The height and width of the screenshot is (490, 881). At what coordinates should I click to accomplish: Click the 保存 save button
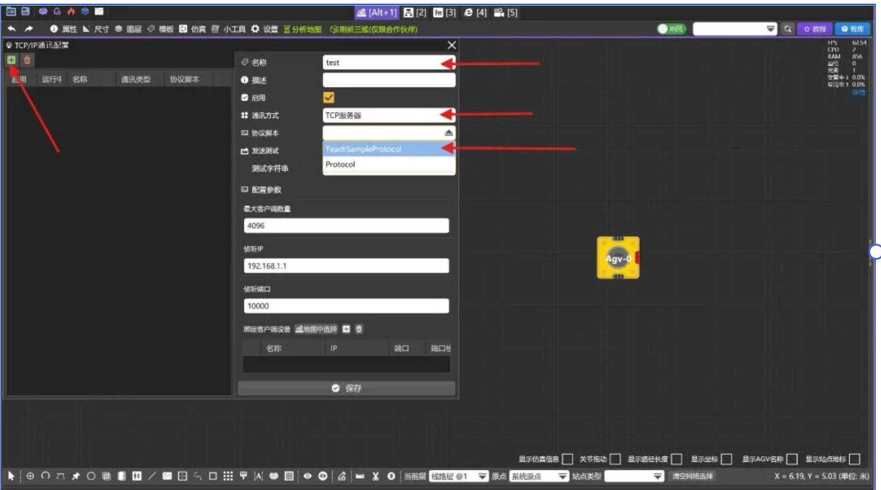(x=347, y=388)
